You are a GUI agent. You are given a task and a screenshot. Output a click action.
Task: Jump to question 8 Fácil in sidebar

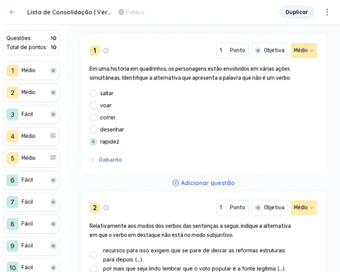(x=31, y=224)
